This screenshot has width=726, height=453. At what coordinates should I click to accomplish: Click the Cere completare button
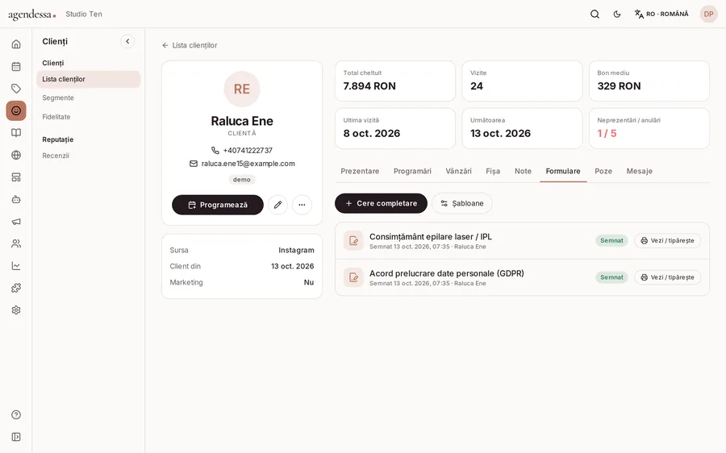381,204
